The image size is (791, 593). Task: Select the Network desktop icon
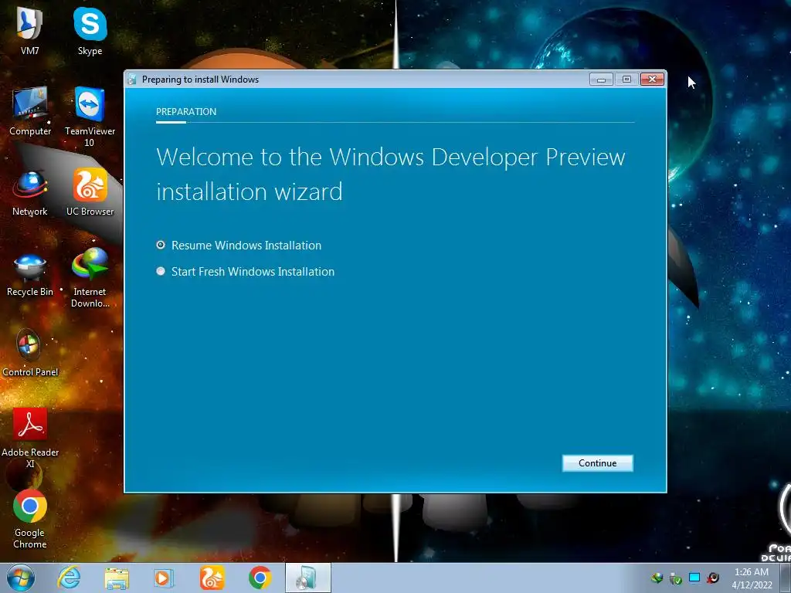coord(30,194)
